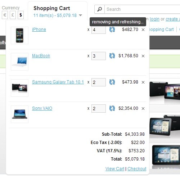Click the search magnifier icon

99,9
